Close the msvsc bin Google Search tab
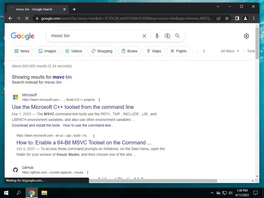The height and width of the screenshot is (198, 264). (x=64, y=9)
